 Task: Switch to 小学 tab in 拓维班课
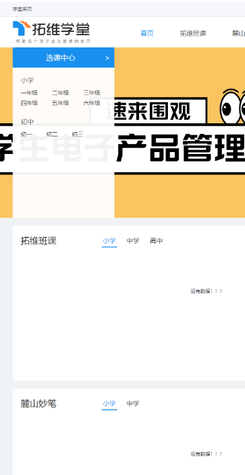tap(109, 241)
